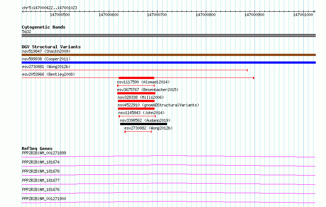Open PPP2R2B|NM_001271899 gene transcript
326x207 pixels.
click(44, 153)
